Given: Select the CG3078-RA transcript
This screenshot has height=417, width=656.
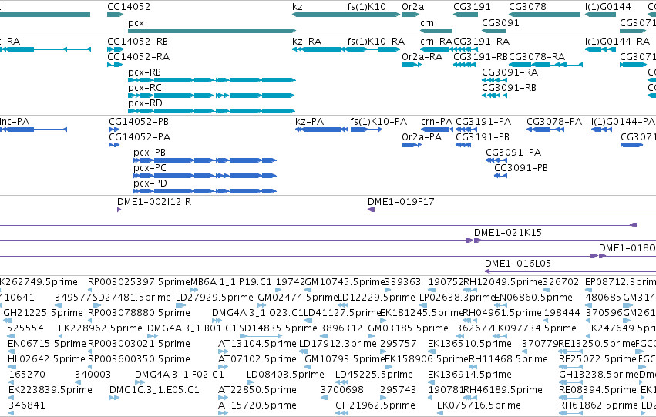Looking at the screenshot, I should click(546, 65).
